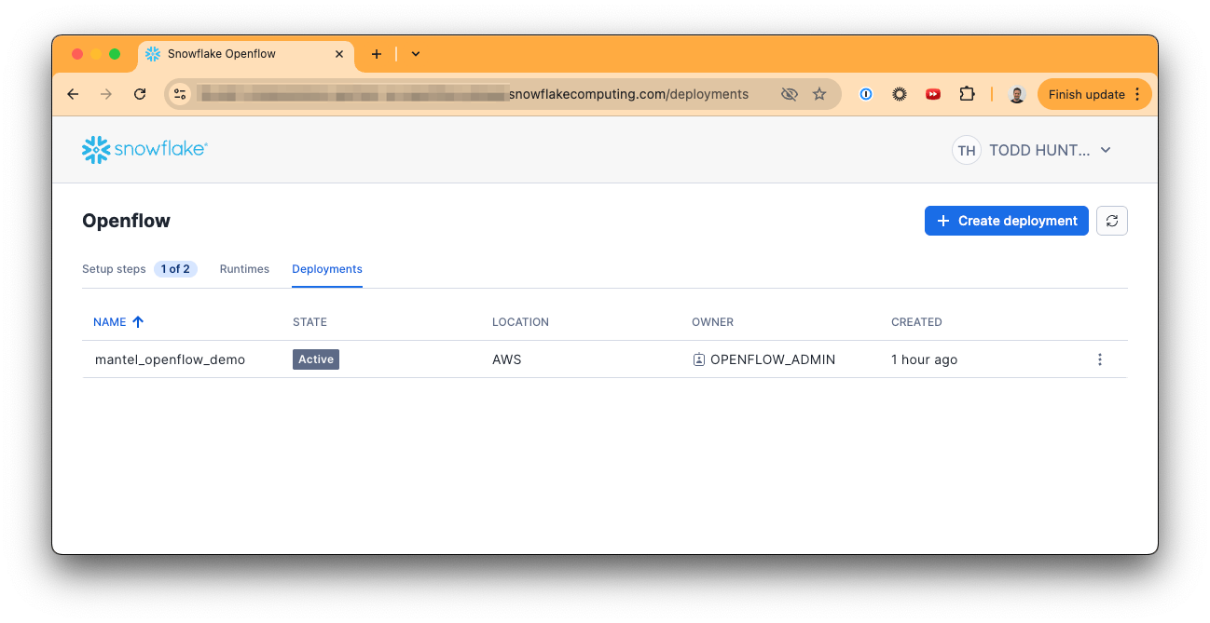Open the tab search dropdown arrow

pyautogui.click(x=416, y=54)
